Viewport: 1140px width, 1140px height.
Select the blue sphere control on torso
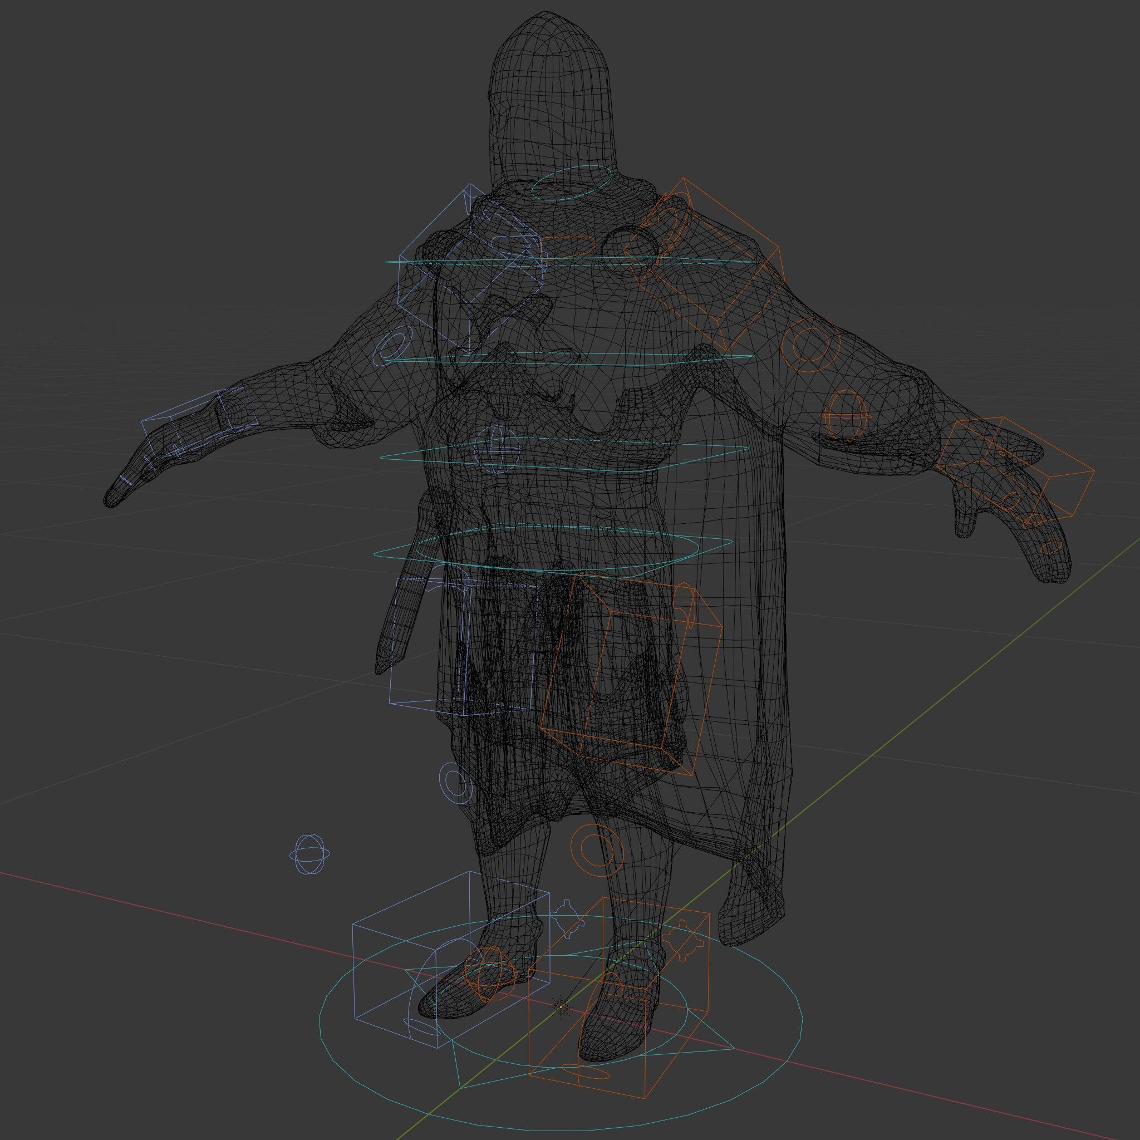pos(497,449)
